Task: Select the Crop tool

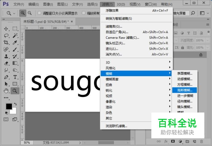Action: tap(6, 42)
